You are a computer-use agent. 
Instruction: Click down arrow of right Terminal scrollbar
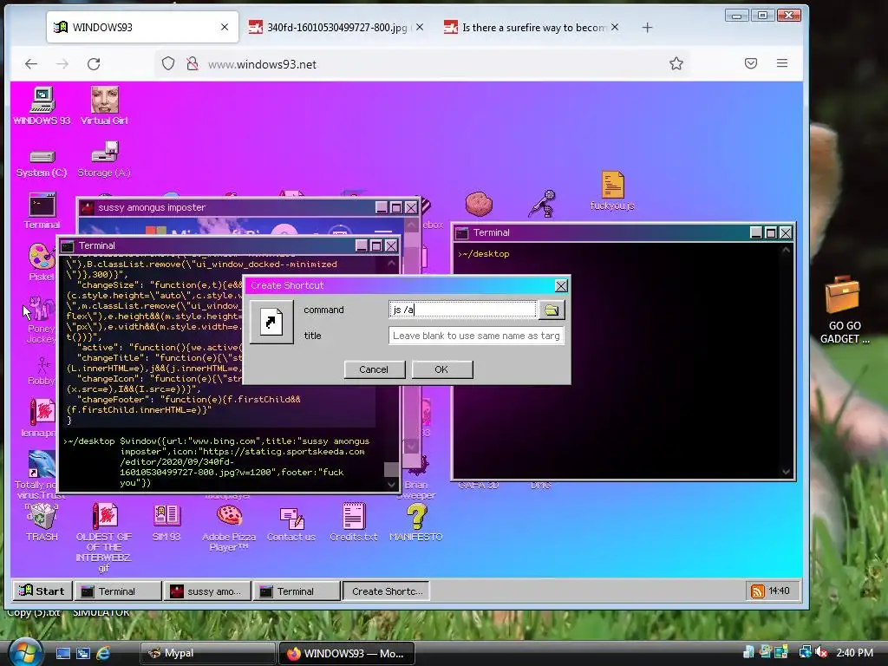click(786, 471)
